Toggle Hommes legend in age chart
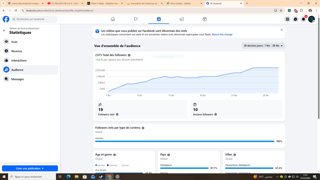320x180 pixels. click(x=112, y=165)
